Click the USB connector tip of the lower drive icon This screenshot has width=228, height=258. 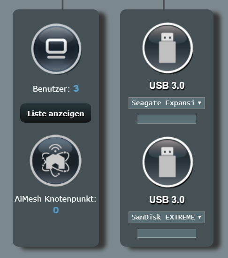point(167,151)
